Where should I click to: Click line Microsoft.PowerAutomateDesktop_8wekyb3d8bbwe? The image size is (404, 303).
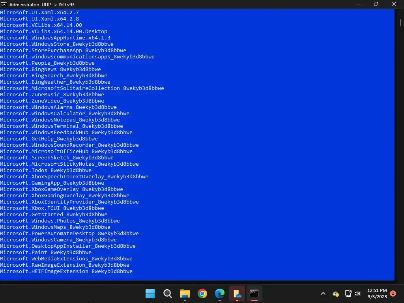coord(69,234)
